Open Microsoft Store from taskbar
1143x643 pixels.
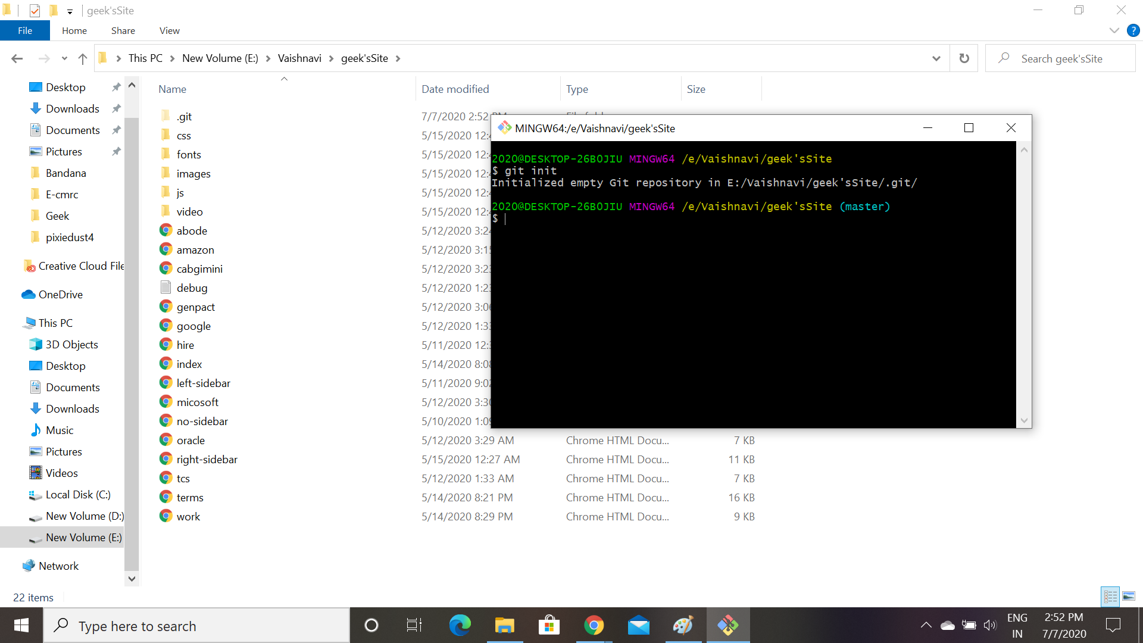tap(549, 625)
